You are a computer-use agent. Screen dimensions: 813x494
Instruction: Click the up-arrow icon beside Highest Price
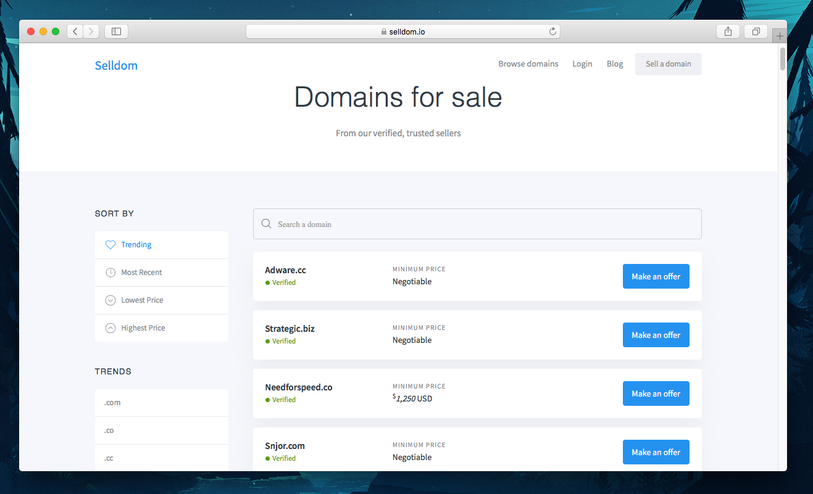coord(110,328)
